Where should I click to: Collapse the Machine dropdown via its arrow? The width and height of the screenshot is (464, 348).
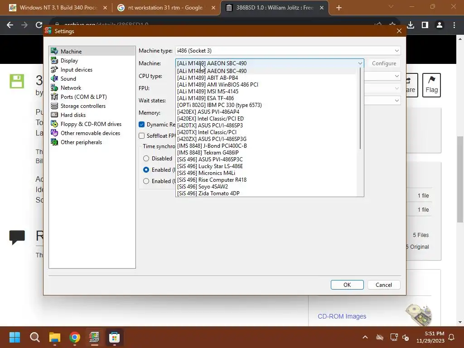click(360, 63)
